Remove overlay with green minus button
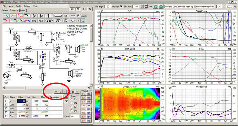238x126 pixels. pos(161,7)
